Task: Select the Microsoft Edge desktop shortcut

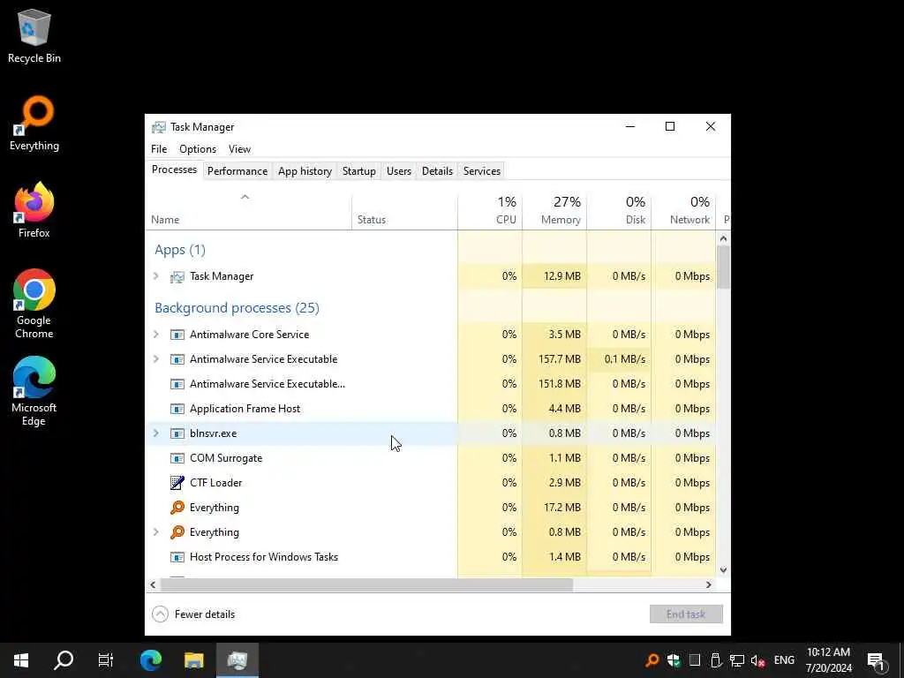Action: (x=34, y=391)
